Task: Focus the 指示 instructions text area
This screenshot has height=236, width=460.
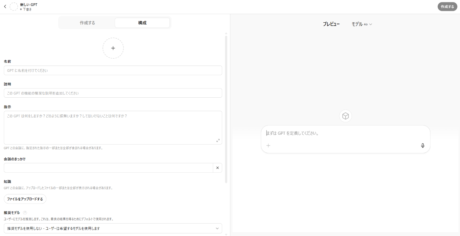Action: coord(113,128)
